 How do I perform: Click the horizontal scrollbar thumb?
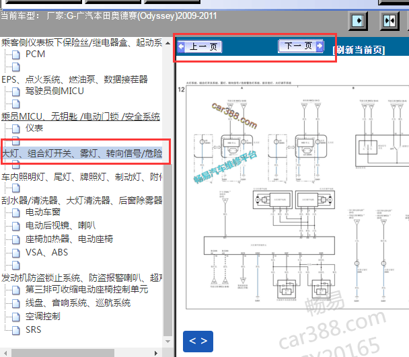click(x=63, y=353)
